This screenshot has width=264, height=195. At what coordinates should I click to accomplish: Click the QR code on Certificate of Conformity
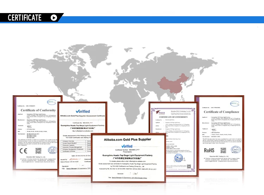(38, 151)
